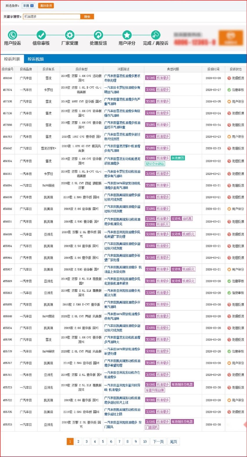Open complaint 广汽丰田雷凌机油增多有严重汽油味
The width and height of the screenshot is (247, 457).
coord(122,102)
